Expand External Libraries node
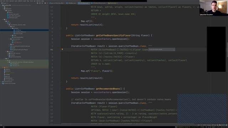The height and width of the screenshot is (128, 228). (x=1, y=82)
